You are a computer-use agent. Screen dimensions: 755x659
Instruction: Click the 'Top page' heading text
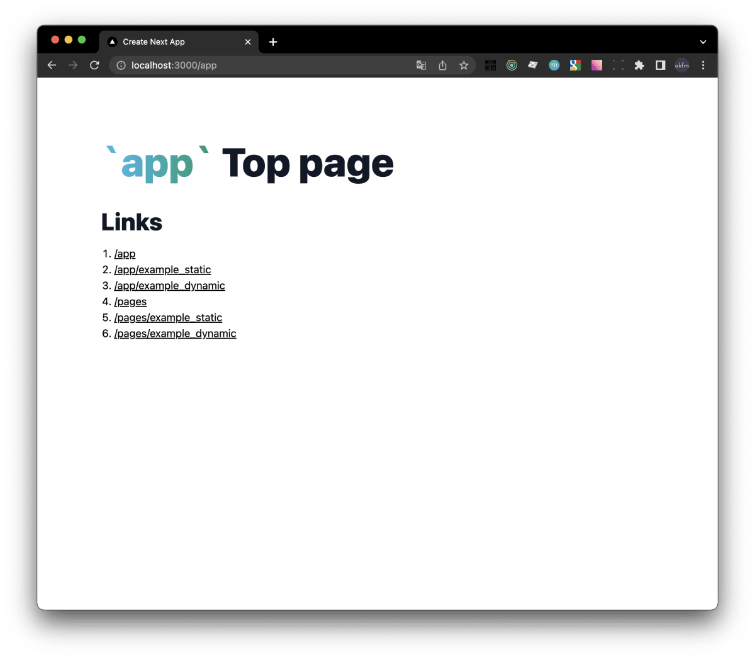tap(308, 165)
